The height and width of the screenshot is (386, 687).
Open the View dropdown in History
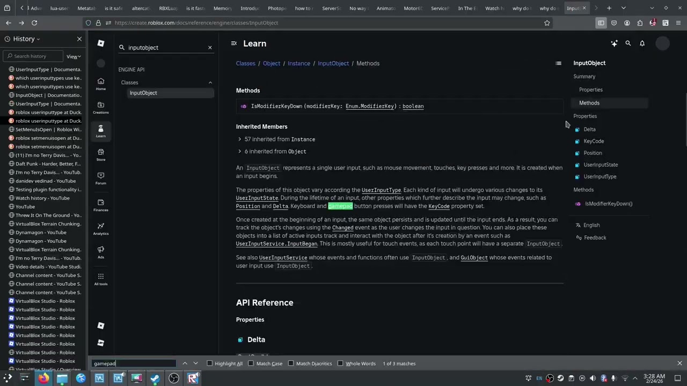click(x=74, y=56)
